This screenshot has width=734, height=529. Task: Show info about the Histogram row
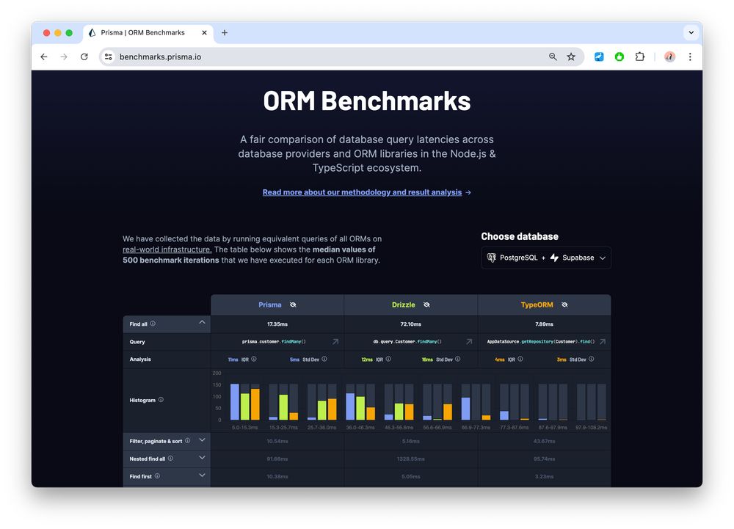(161, 400)
